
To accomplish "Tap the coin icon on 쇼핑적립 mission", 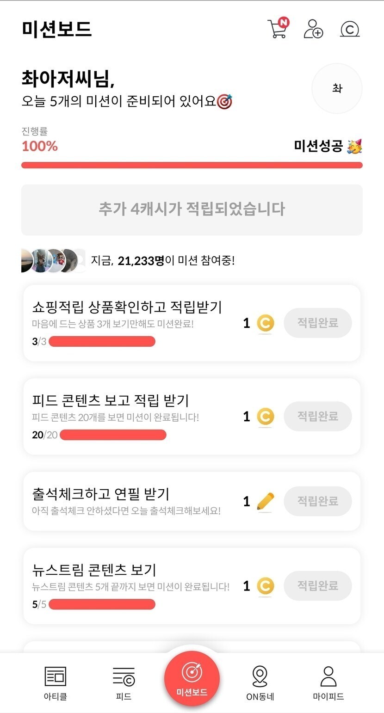I will [265, 323].
